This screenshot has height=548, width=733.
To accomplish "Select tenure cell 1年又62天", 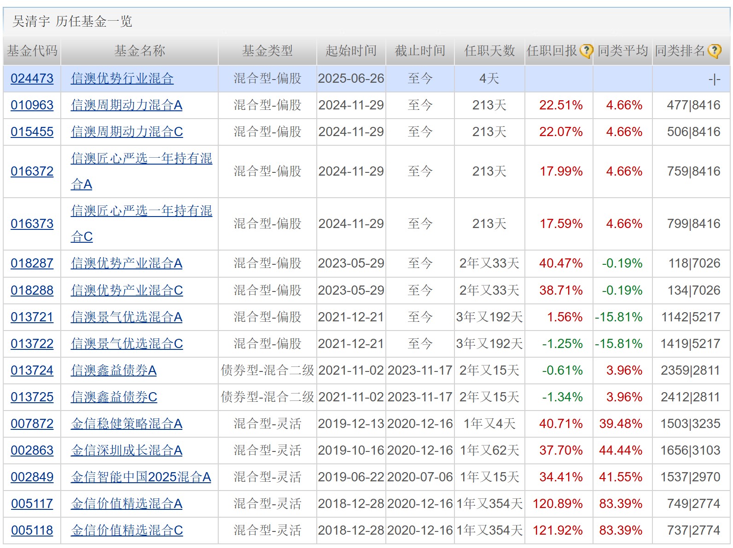I will pyautogui.click(x=489, y=451).
